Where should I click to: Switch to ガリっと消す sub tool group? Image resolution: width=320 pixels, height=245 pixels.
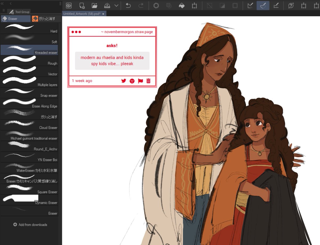pyautogui.click(x=46, y=19)
